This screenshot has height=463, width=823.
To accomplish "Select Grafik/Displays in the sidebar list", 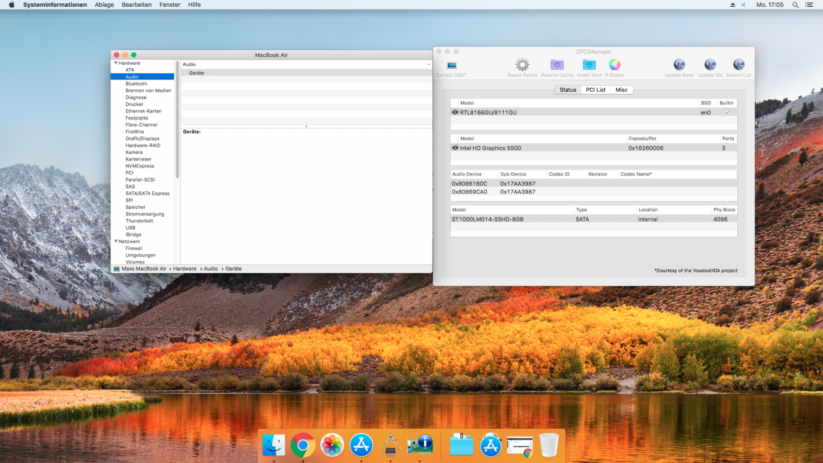I will 142,139.
